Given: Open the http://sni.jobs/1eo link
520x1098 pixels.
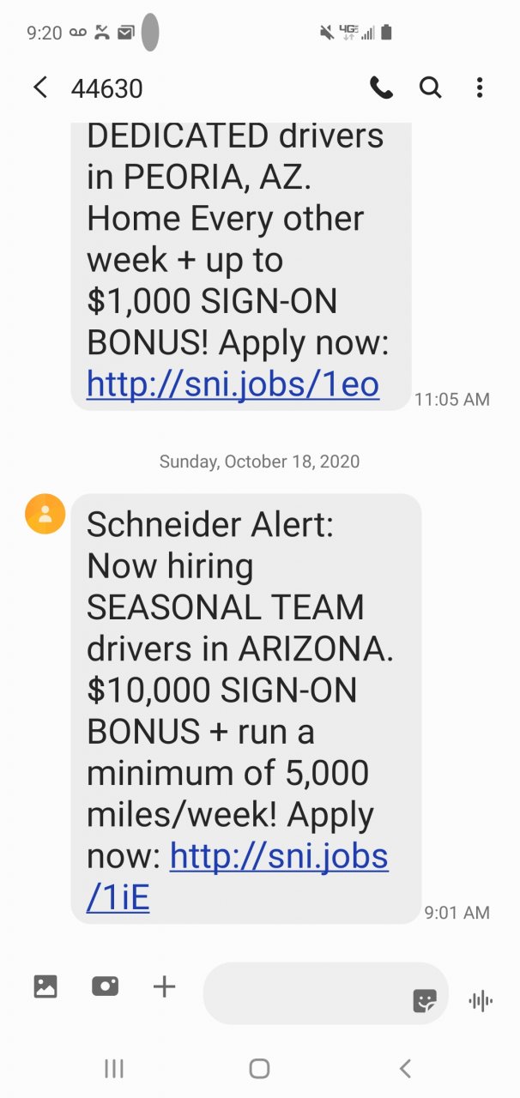Looking at the screenshot, I should point(233,383).
